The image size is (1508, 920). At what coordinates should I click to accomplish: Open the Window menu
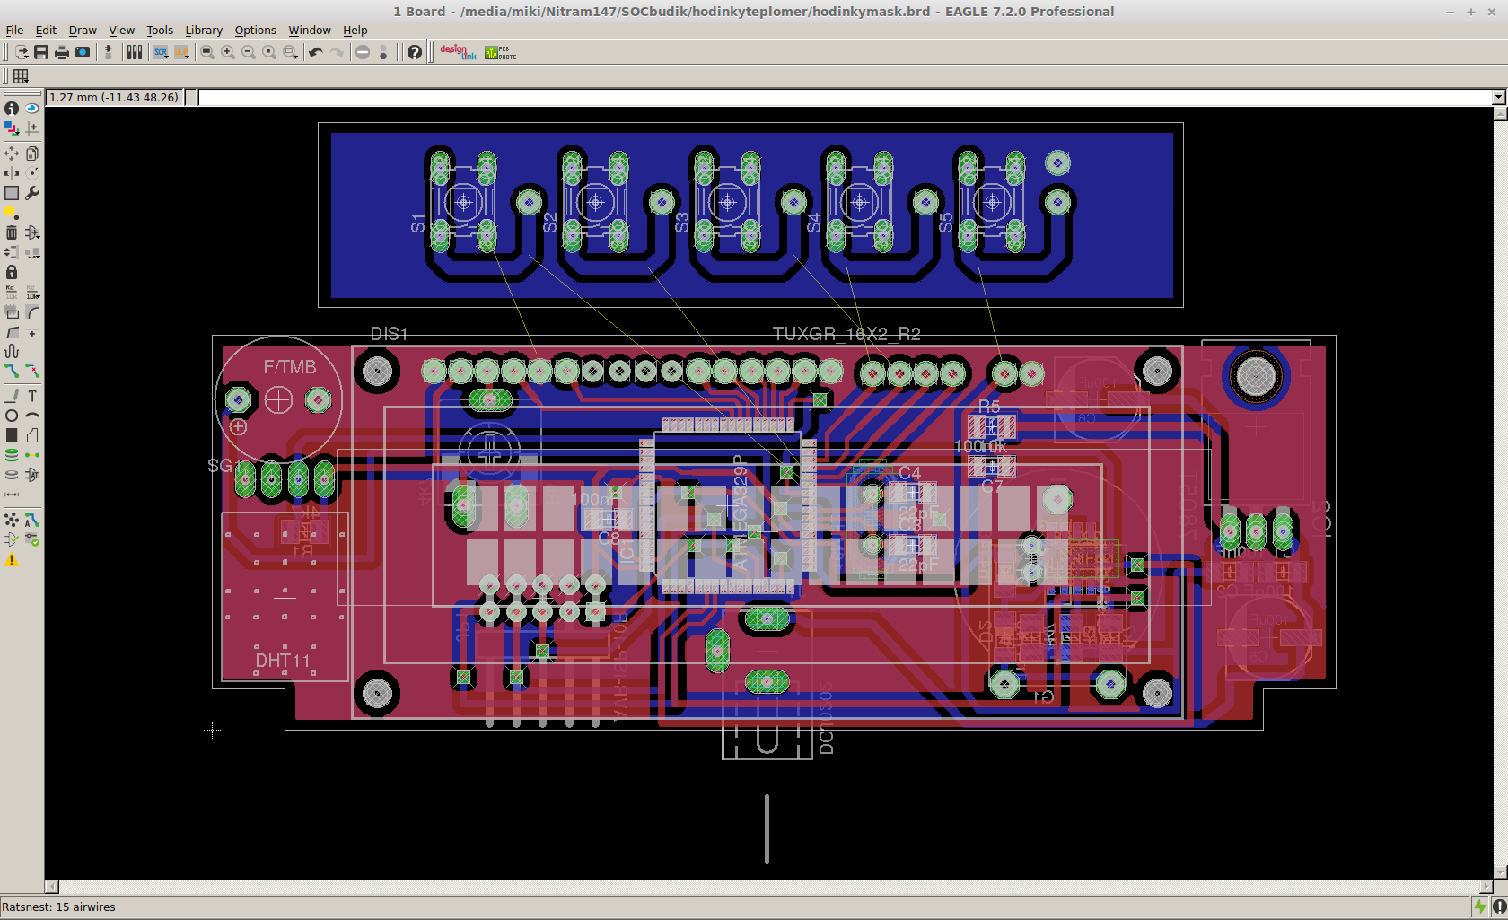coord(310,30)
